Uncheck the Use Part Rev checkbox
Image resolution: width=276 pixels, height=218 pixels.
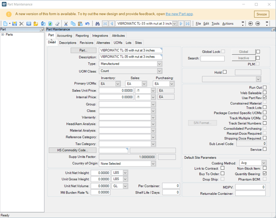[265, 98]
